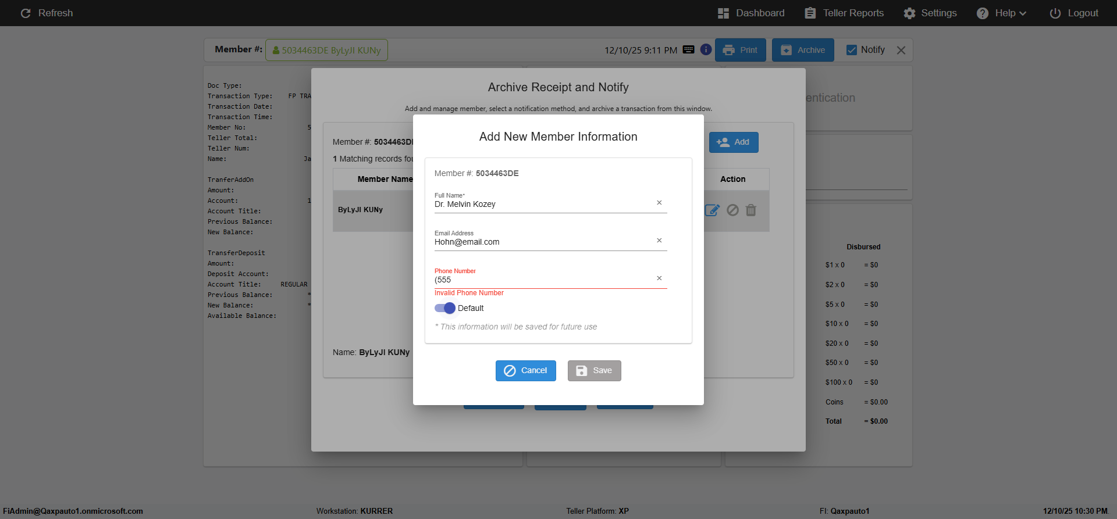Close the receipt panel with X
This screenshot has width=1117, height=519.
(x=901, y=50)
